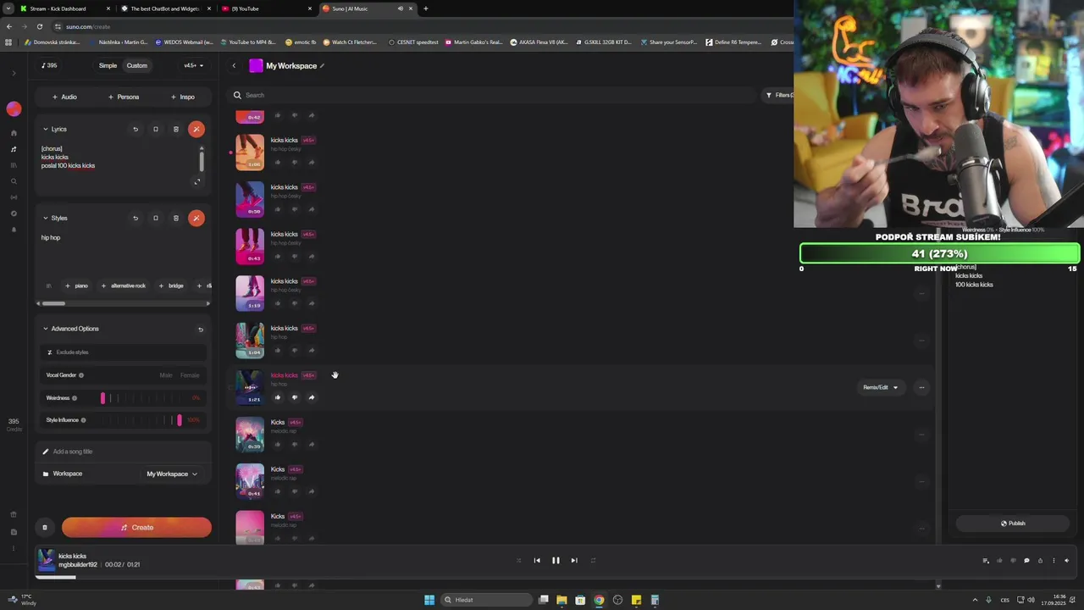Reset Advanced Options with the reset icon
Viewport: 1084px width, 610px height.
tap(201, 330)
